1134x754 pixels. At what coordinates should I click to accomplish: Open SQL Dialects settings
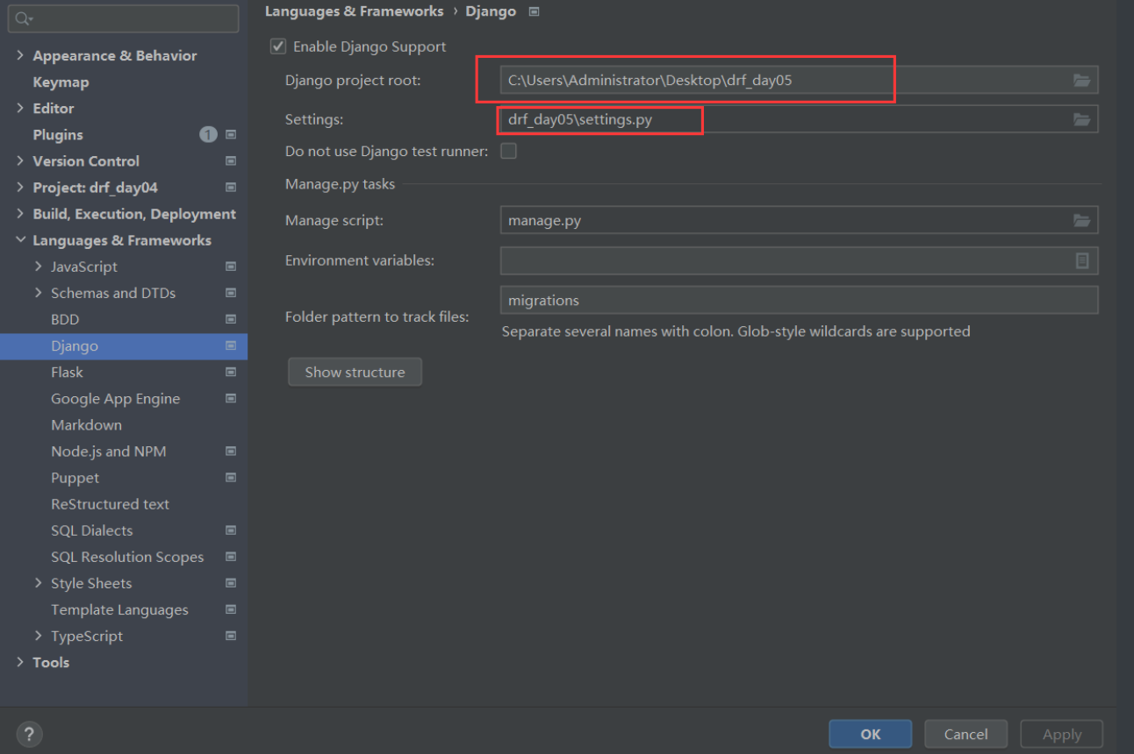point(91,530)
